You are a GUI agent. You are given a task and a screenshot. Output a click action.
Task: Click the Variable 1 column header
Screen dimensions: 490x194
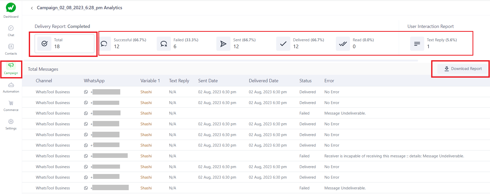tap(150, 81)
